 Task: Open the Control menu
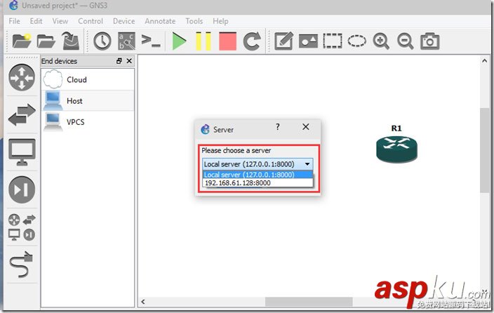coord(91,21)
